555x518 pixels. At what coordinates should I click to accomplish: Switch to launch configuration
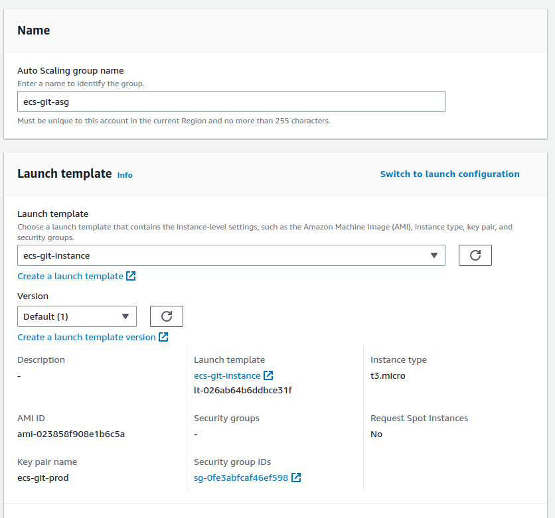[x=449, y=174]
